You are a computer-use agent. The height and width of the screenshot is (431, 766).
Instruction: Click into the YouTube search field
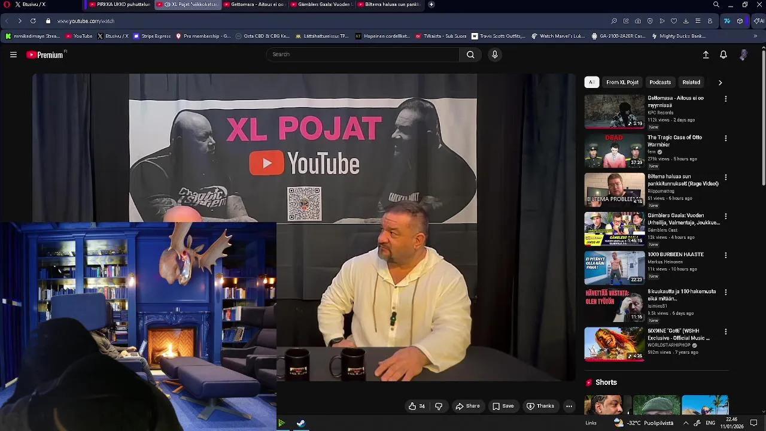[x=363, y=54]
